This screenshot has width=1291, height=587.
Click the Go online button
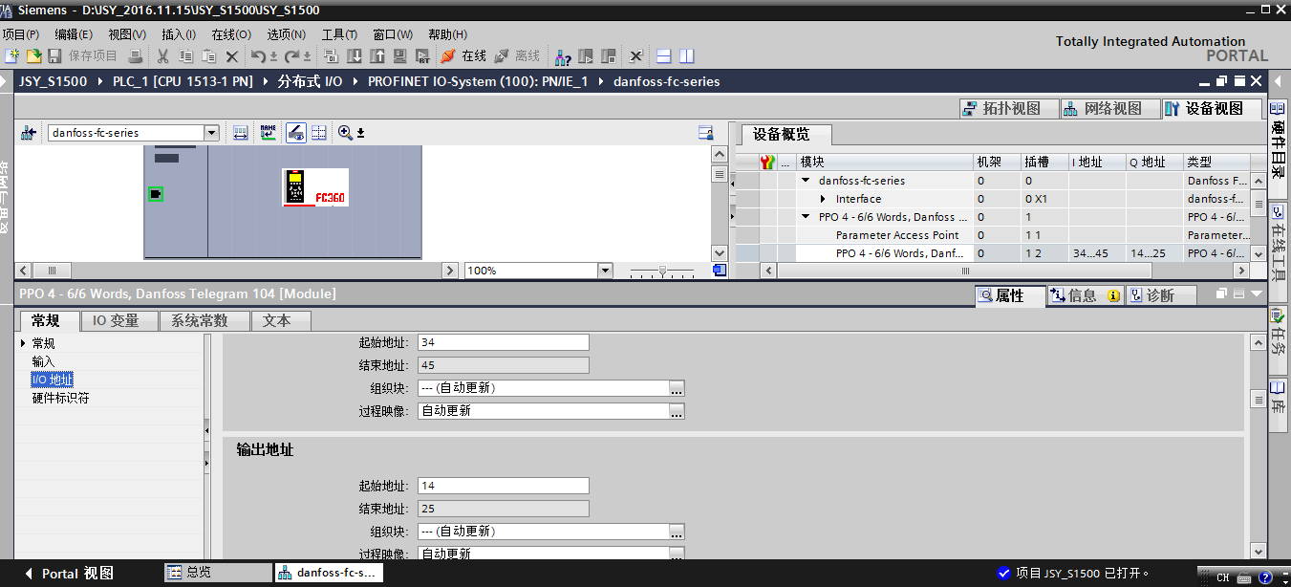(x=463, y=56)
